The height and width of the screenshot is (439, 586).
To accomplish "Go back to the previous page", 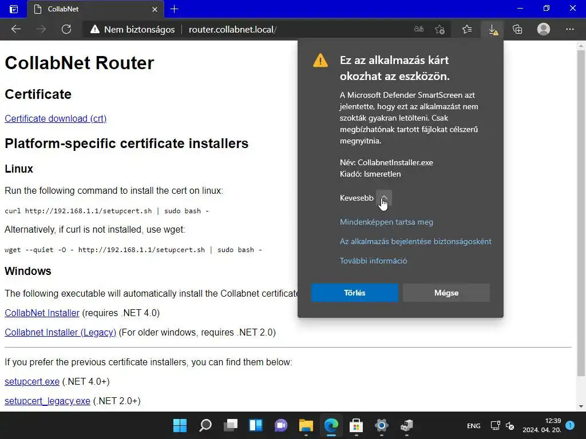I will [15, 29].
